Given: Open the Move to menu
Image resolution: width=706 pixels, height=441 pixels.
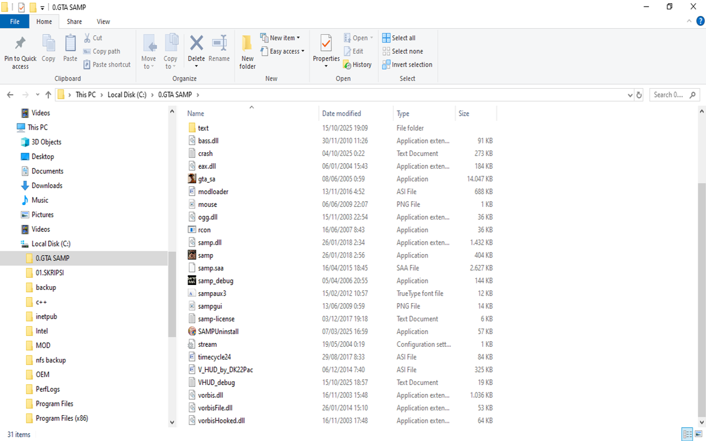Looking at the screenshot, I should pyautogui.click(x=149, y=52).
